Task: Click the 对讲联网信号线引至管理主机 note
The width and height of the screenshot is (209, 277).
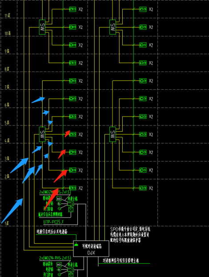Action: tap(121, 261)
